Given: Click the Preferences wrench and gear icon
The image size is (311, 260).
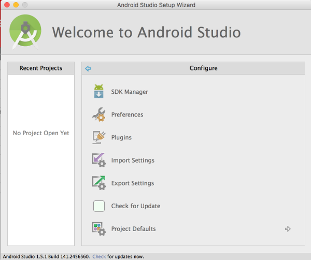Looking at the screenshot, I should coord(99,114).
